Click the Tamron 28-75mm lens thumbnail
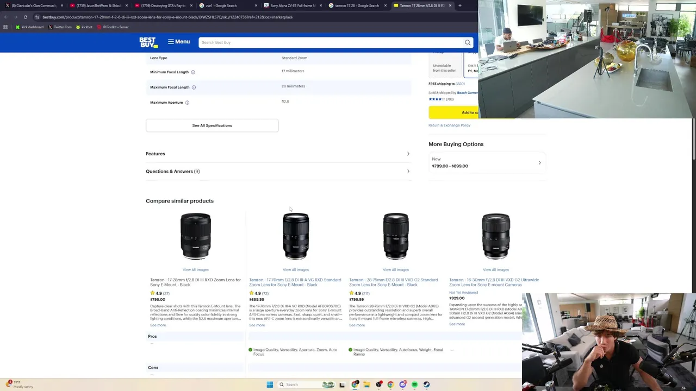The height and width of the screenshot is (391, 696). point(396,237)
